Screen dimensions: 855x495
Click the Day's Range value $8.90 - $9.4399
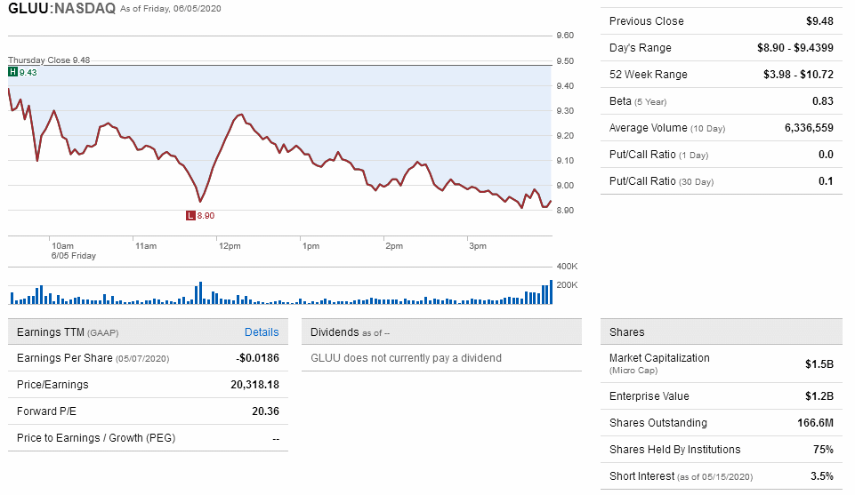(795, 48)
